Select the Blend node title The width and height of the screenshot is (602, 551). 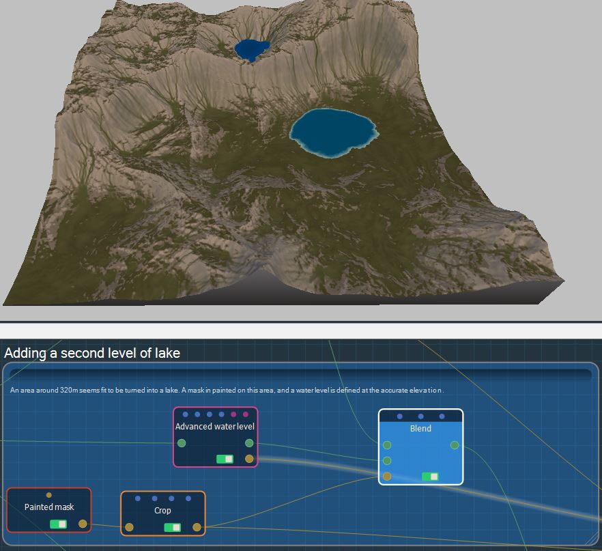(420, 429)
